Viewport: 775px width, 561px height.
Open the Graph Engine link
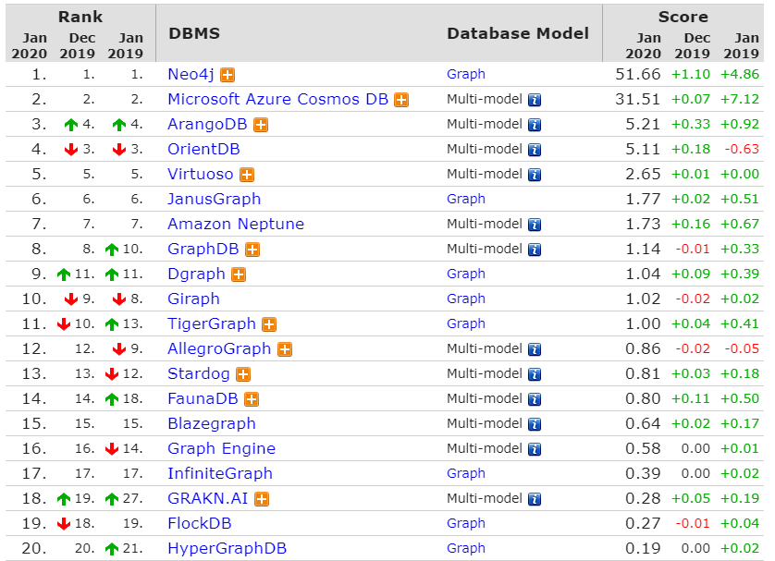[x=221, y=448]
